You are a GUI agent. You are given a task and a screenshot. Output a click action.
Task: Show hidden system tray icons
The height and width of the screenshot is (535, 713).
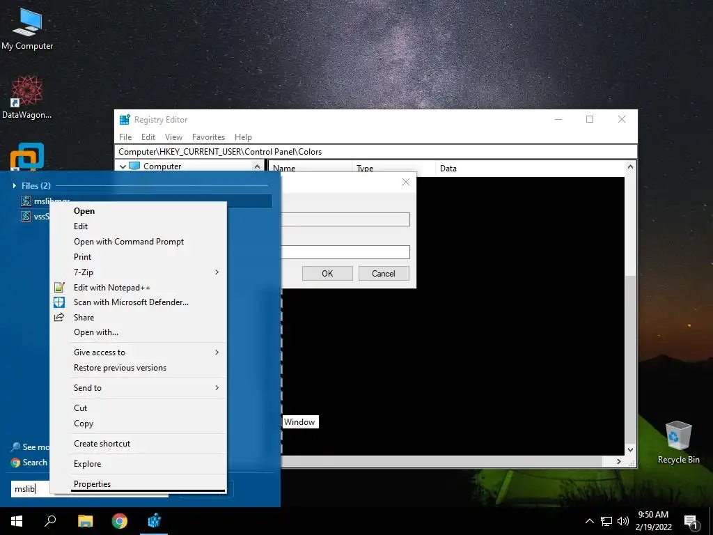[x=589, y=521]
